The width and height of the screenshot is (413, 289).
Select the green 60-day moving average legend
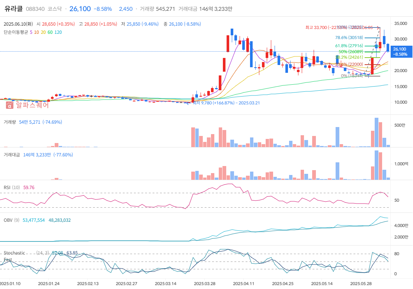coord(50,32)
